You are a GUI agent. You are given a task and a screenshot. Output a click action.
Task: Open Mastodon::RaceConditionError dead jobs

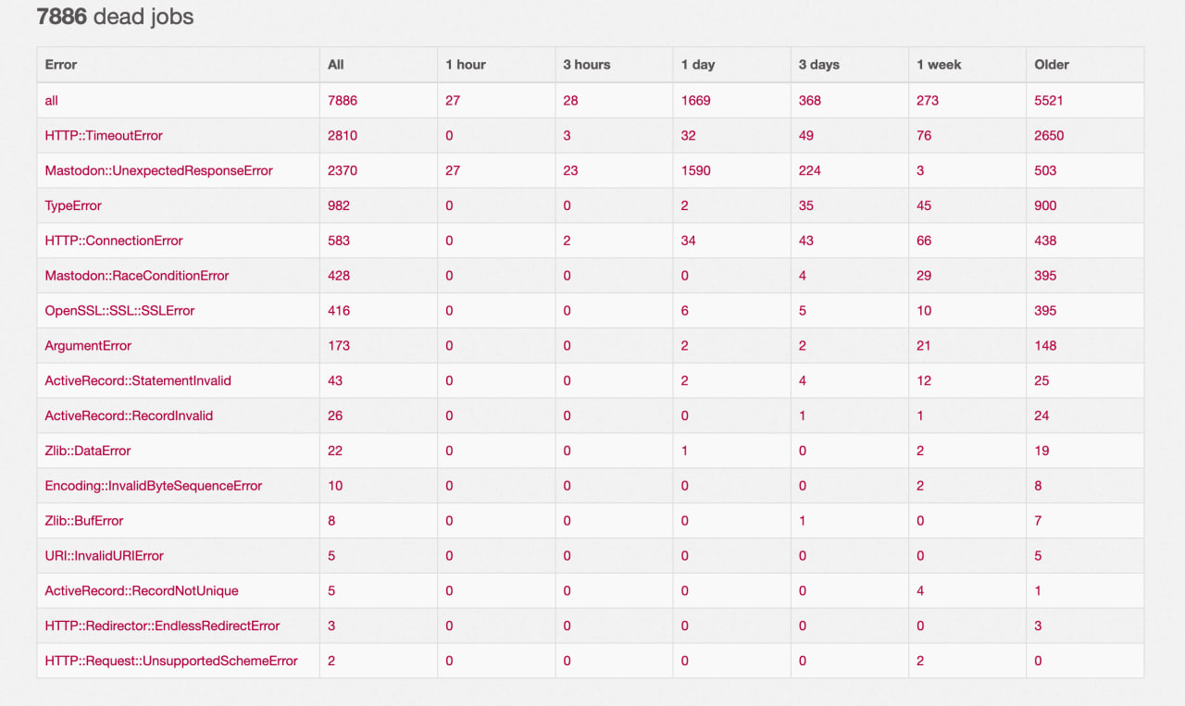click(137, 276)
